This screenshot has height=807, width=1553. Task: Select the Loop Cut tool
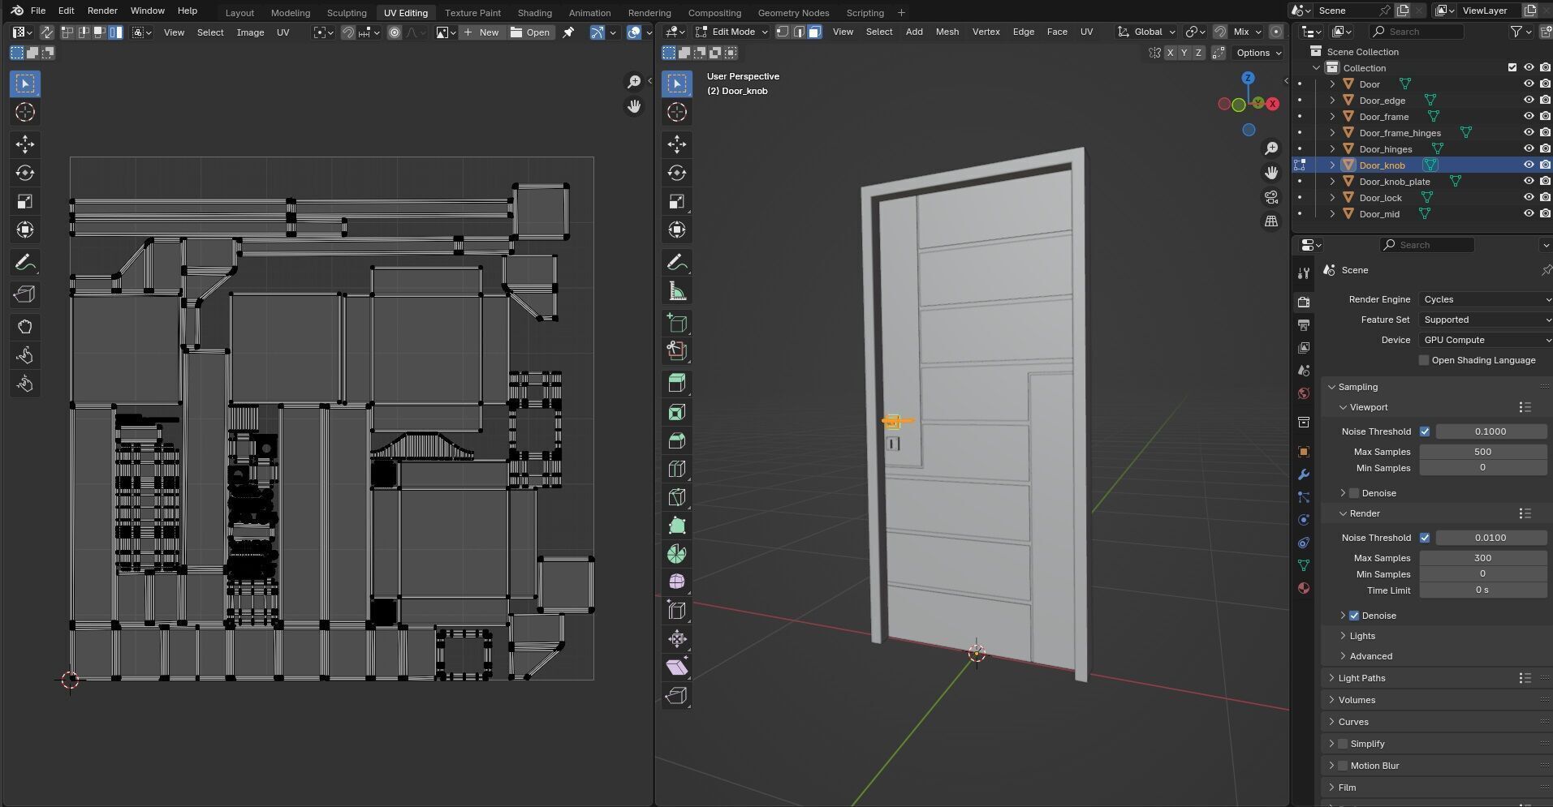tap(677, 469)
